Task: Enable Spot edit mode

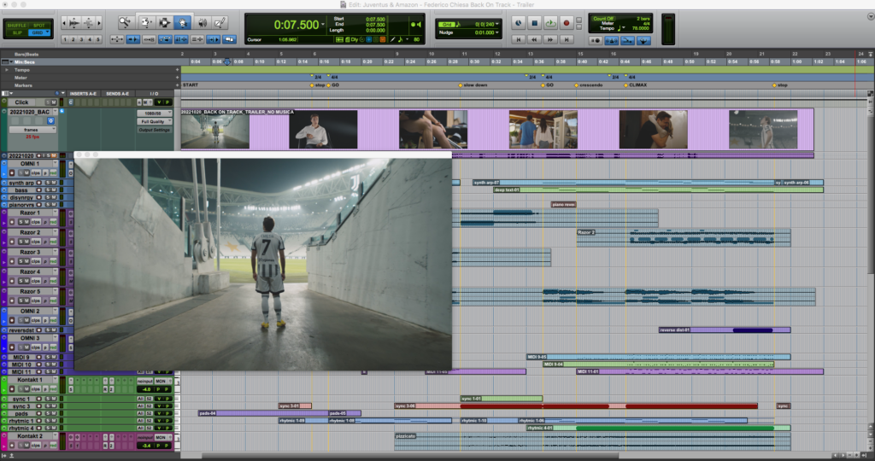Action: pyautogui.click(x=39, y=25)
